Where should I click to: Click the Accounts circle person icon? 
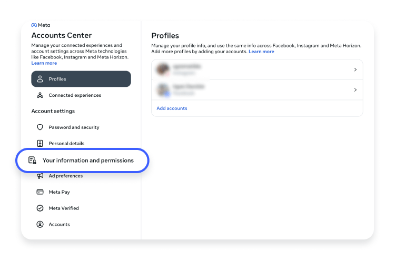tap(40, 224)
